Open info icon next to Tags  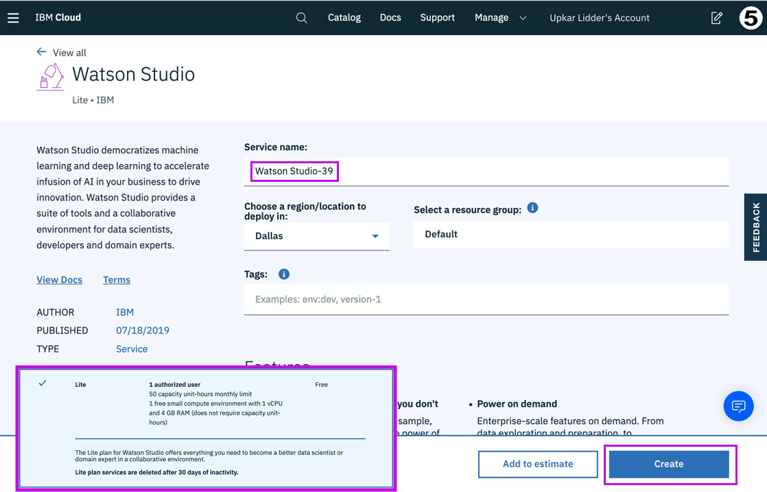tap(284, 274)
